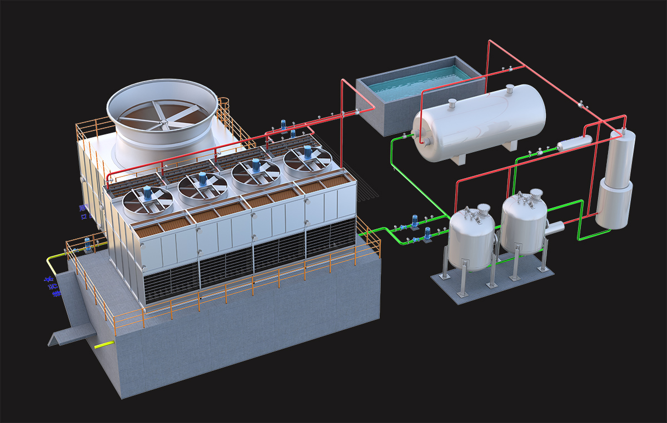Click the lower blue pump on green pipe
The height and width of the screenshot is (423, 667).
427,234
